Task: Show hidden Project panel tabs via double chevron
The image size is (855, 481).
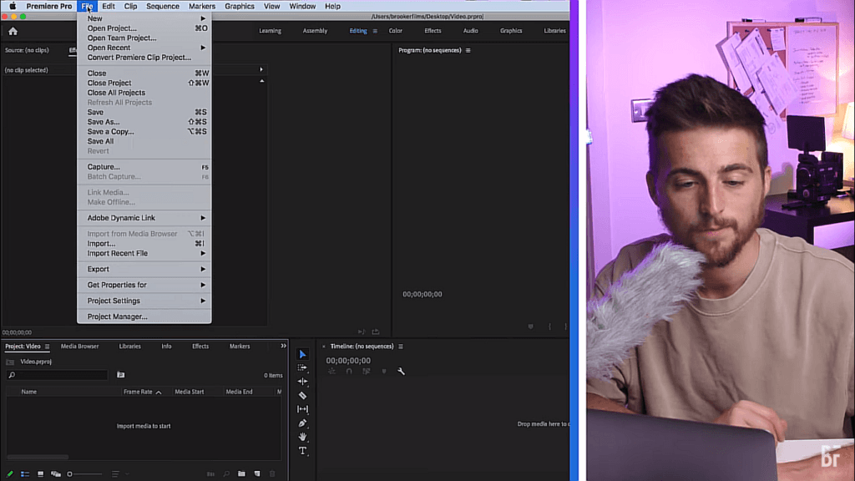Action: tap(283, 346)
